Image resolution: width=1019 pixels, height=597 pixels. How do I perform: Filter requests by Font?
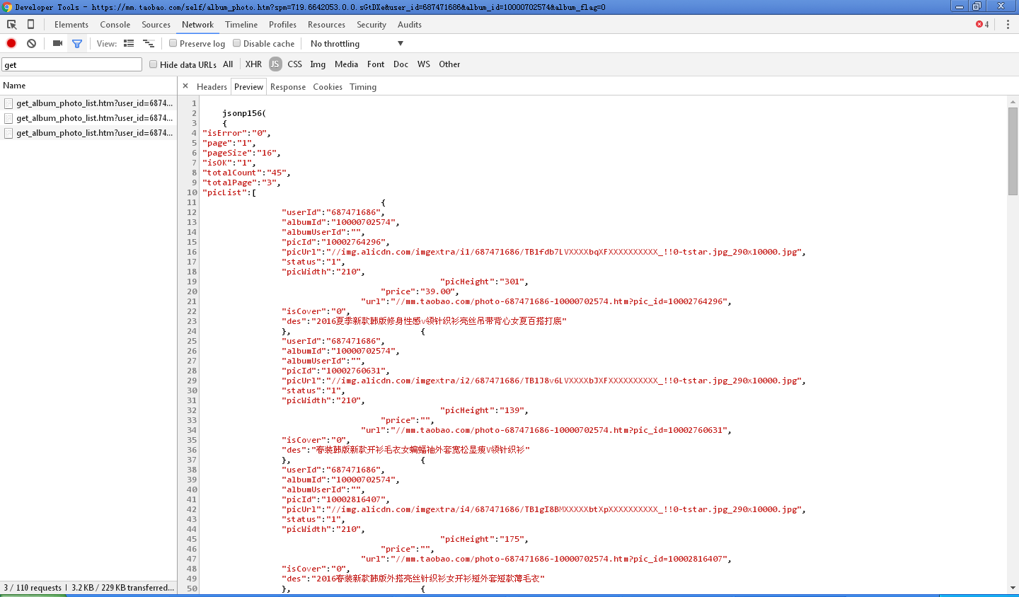[376, 64]
